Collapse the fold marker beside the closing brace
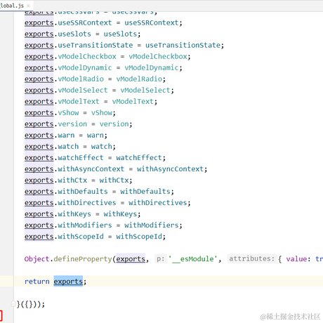 pos(13,304)
